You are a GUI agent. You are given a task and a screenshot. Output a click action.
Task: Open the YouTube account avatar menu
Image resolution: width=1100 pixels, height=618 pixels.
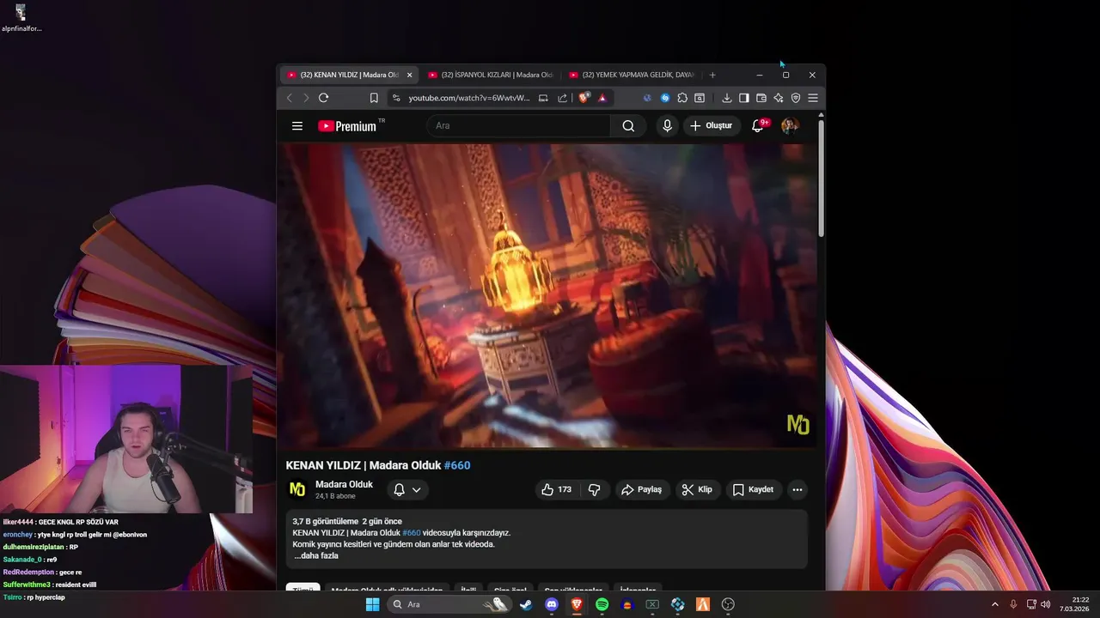[790, 126]
